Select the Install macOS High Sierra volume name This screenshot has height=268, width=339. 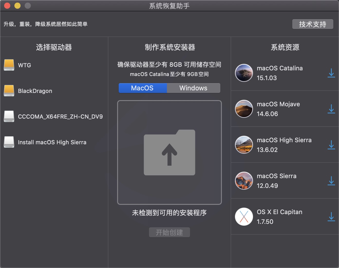(x=52, y=142)
